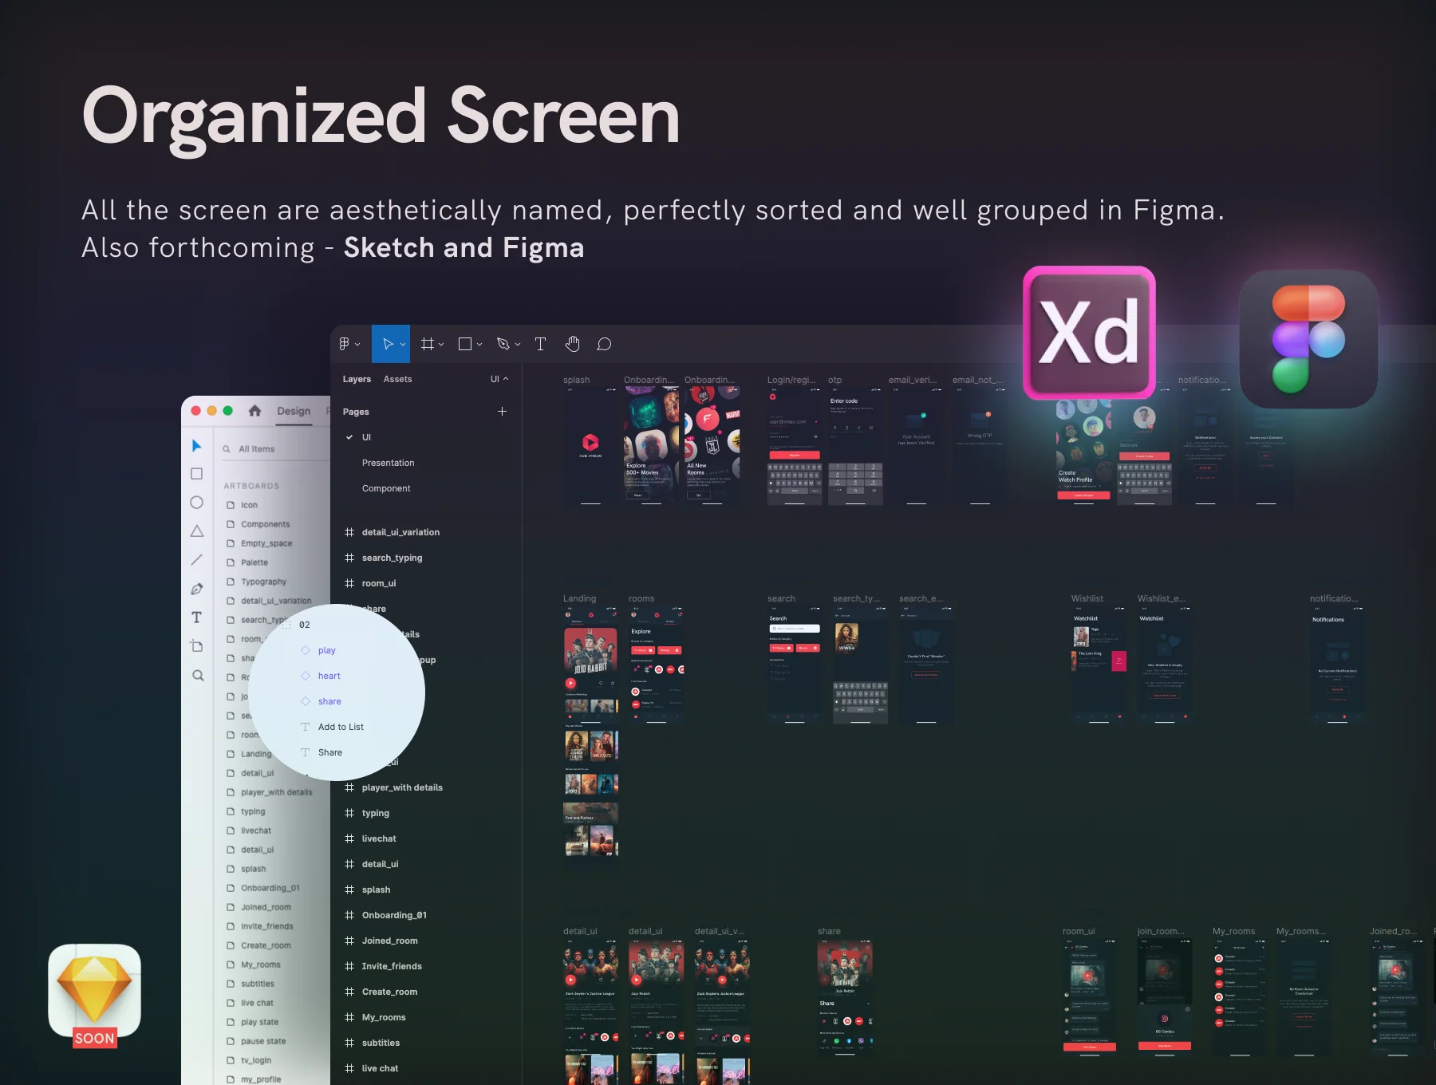Select the heart component layer

329,676
